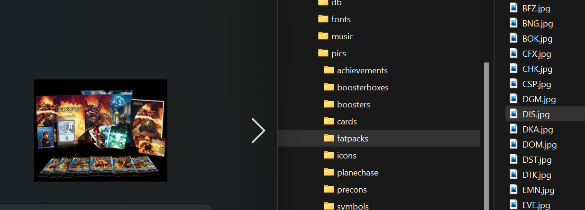This screenshot has height=210, width=585.
Task: Select the file name BOK.jpg
Action: point(537,38)
